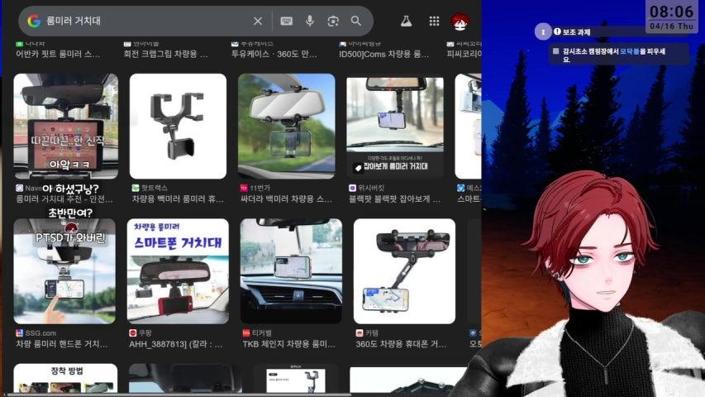This screenshot has width=705, height=397.
Task: Click the 08:06 clock display
Action: tap(672, 12)
